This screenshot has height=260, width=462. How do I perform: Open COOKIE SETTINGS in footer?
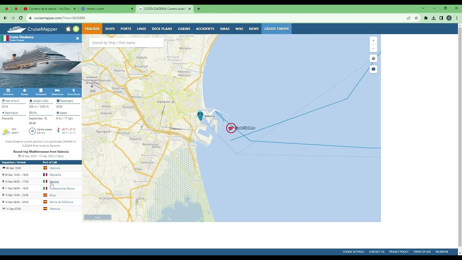pos(353,252)
